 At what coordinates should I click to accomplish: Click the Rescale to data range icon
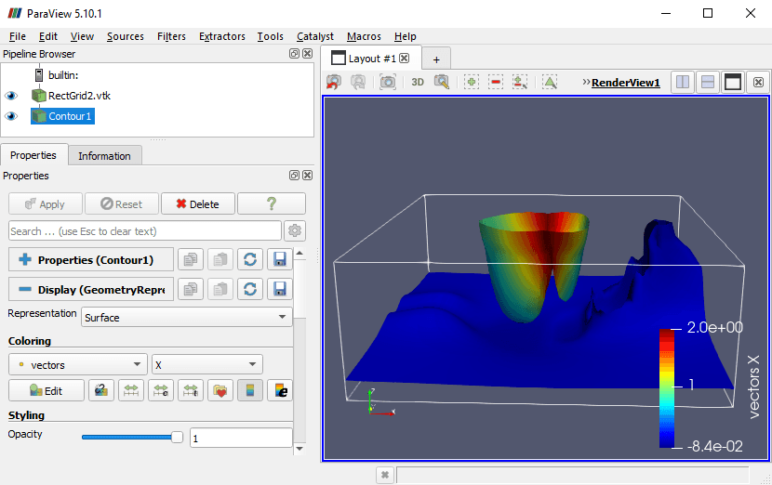pos(131,391)
